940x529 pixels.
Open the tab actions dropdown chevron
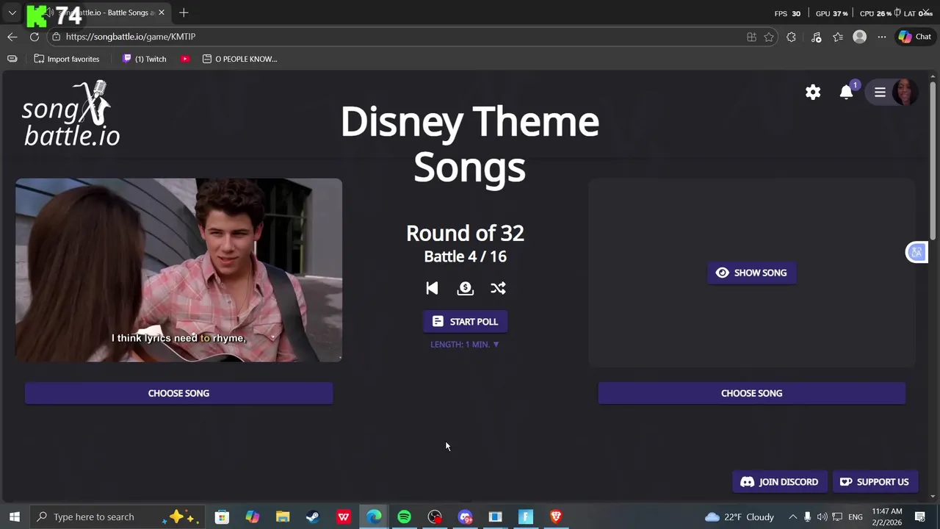click(x=12, y=12)
